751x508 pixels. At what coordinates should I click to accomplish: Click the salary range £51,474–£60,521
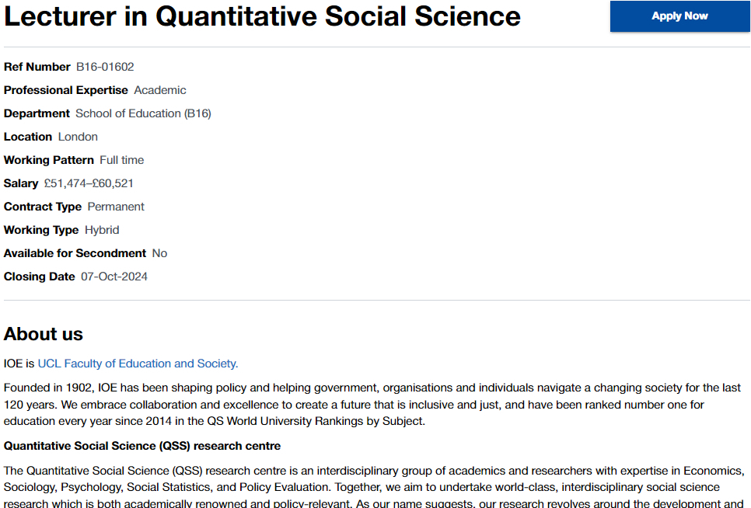pos(89,183)
